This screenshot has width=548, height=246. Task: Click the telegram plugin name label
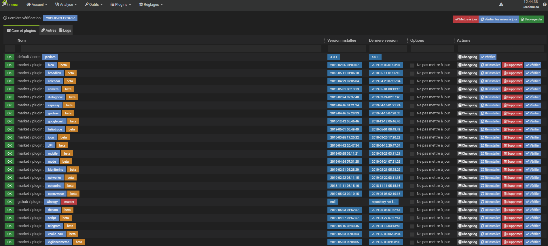click(54, 226)
